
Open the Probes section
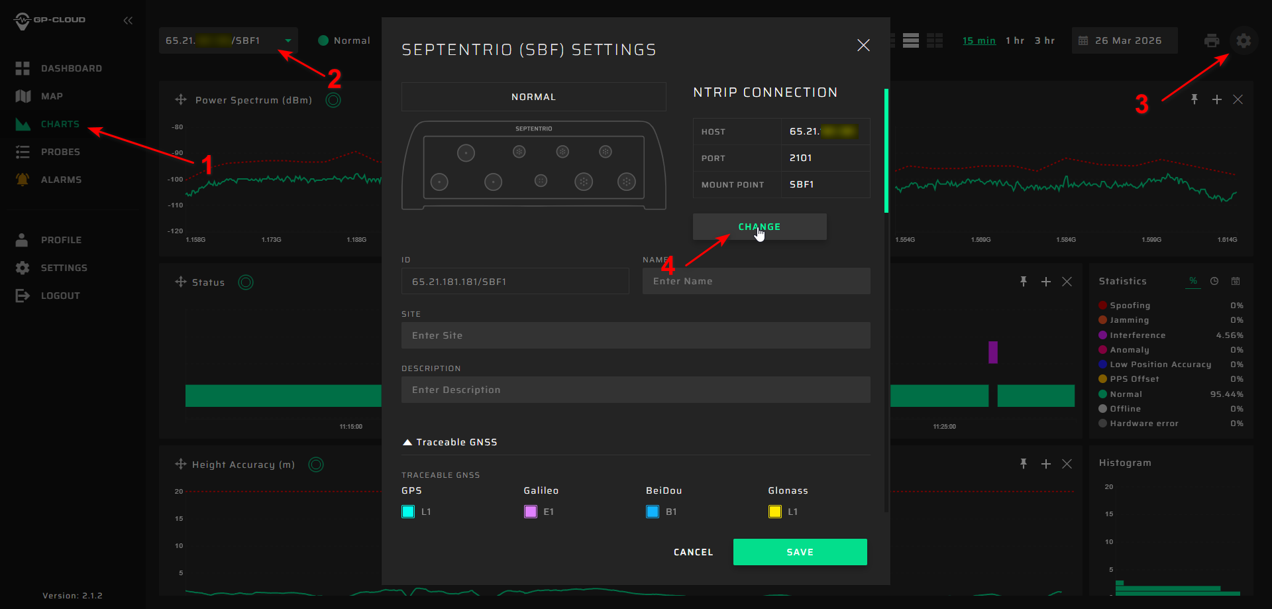pos(48,152)
